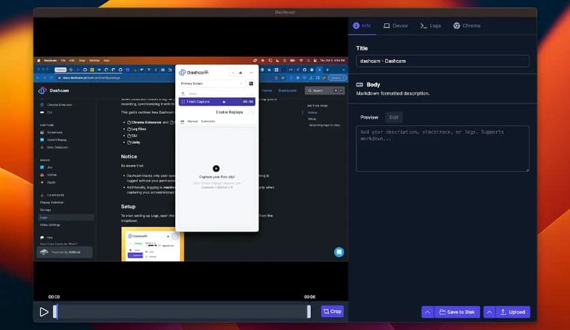The image size is (570, 330).
Task: Click the Crop button
Action: 332,312
